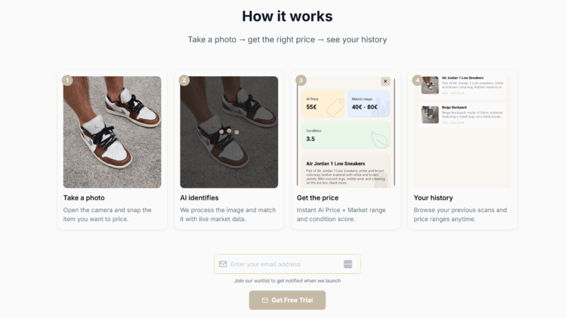The image size is (566, 318).
Task: Click the Get Free Trial button
Action: click(287, 300)
